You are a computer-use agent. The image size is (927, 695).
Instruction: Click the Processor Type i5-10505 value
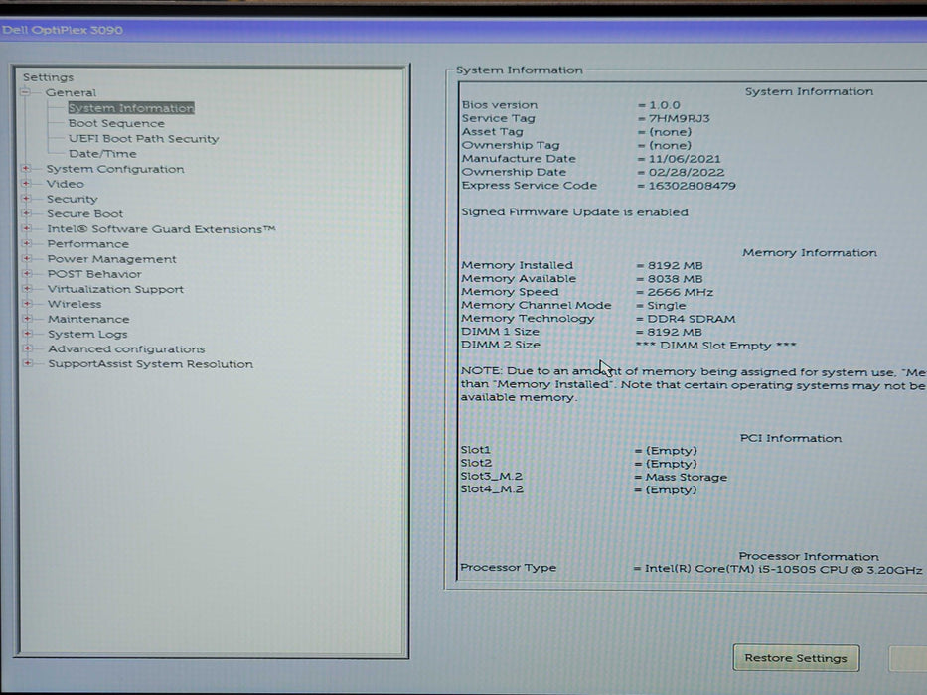click(x=783, y=570)
